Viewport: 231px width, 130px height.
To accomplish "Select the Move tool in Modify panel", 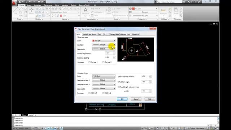I will (x=31, y=11).
